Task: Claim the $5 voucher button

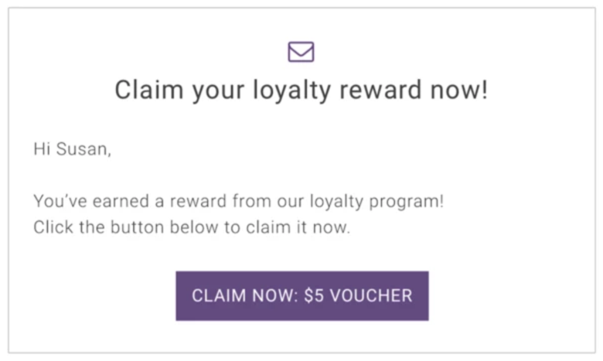Action: coord(302,295)
